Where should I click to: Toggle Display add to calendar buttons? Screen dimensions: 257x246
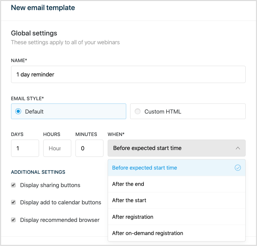click(13, 202)
